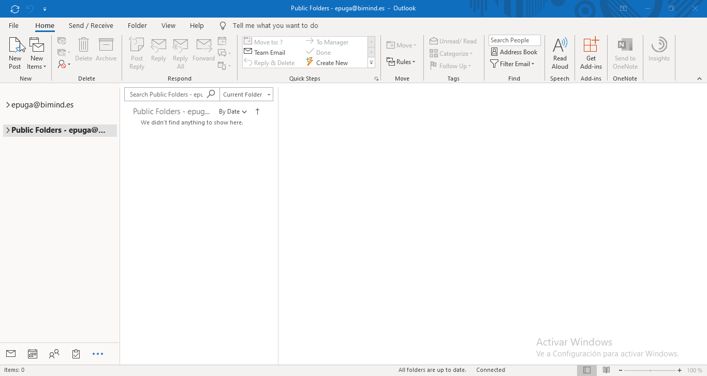Expand the epuga@bimind.es account folder
707x376 pixels.
click(8, 105)
